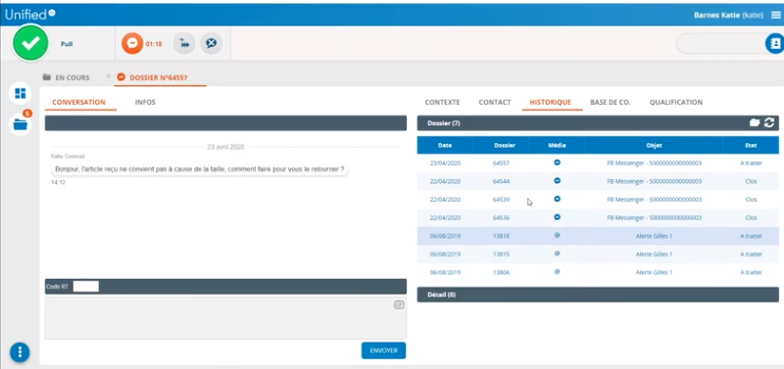Viewport: 784px width, 369px height.
Task: Select the DOSSIER N°64557 tab
Action: tap(159, 77)
